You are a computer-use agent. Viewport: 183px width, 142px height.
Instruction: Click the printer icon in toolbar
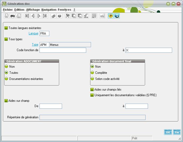coord(12,16)
